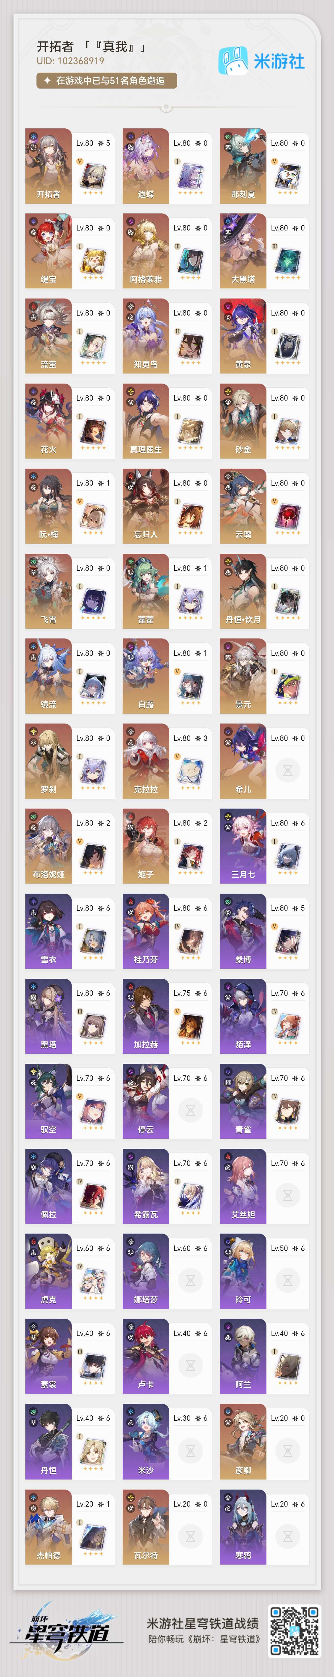Image resolution: width=334 pixels, height=1677 pixels.
Task: Click the 在游戏中已与51名角色邂逅 badge
Action: [x=106, y=80]
